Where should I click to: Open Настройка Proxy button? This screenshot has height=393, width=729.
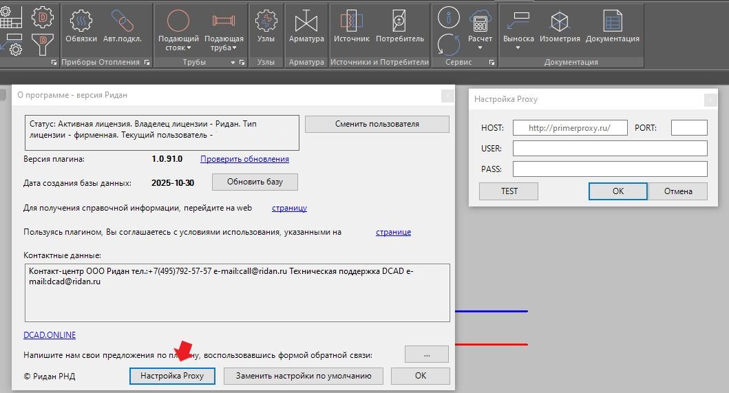click(172, 376)
